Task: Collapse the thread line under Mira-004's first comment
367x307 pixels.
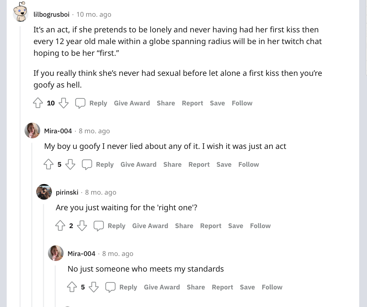Action: click(32, 223)
